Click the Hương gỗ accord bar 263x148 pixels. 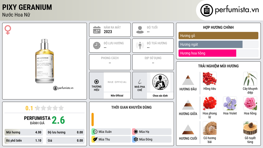click(218, 35)
